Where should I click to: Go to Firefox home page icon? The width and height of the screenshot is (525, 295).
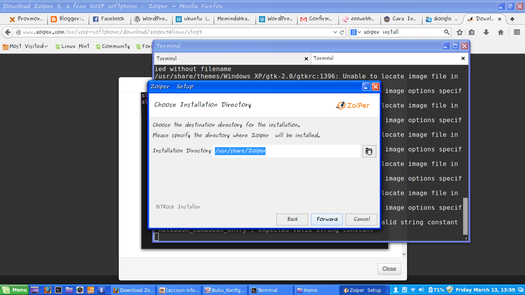point(501,32)
